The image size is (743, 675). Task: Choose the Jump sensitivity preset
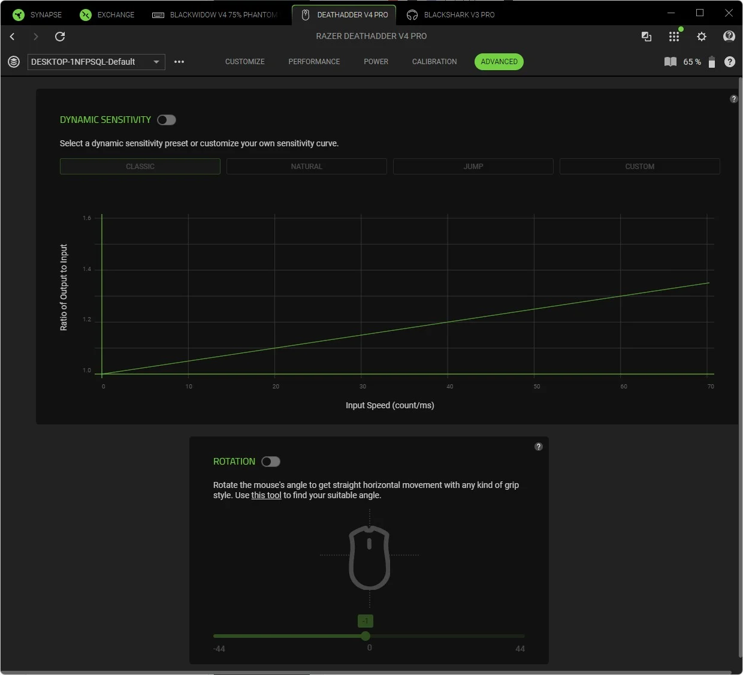click(473, 167)
